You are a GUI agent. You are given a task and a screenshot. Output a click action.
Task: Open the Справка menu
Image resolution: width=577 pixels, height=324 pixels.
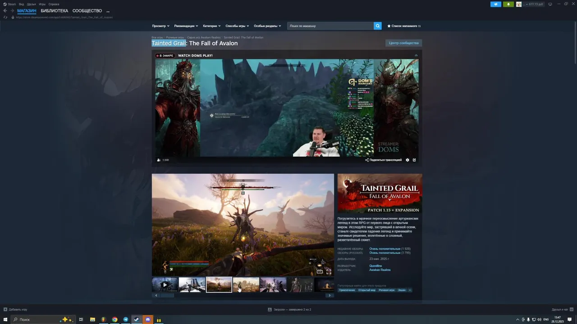(x=54, y=4)
